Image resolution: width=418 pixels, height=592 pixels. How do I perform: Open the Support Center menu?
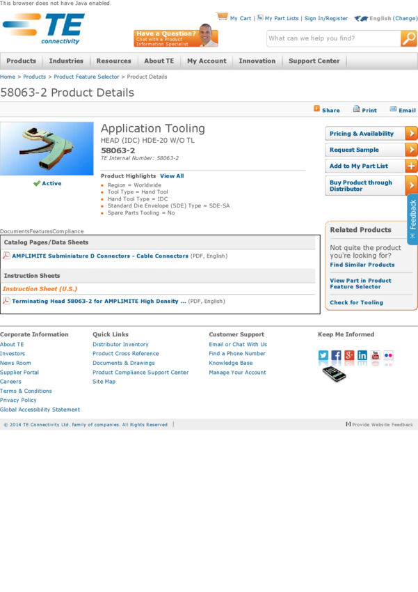[314, 61]
